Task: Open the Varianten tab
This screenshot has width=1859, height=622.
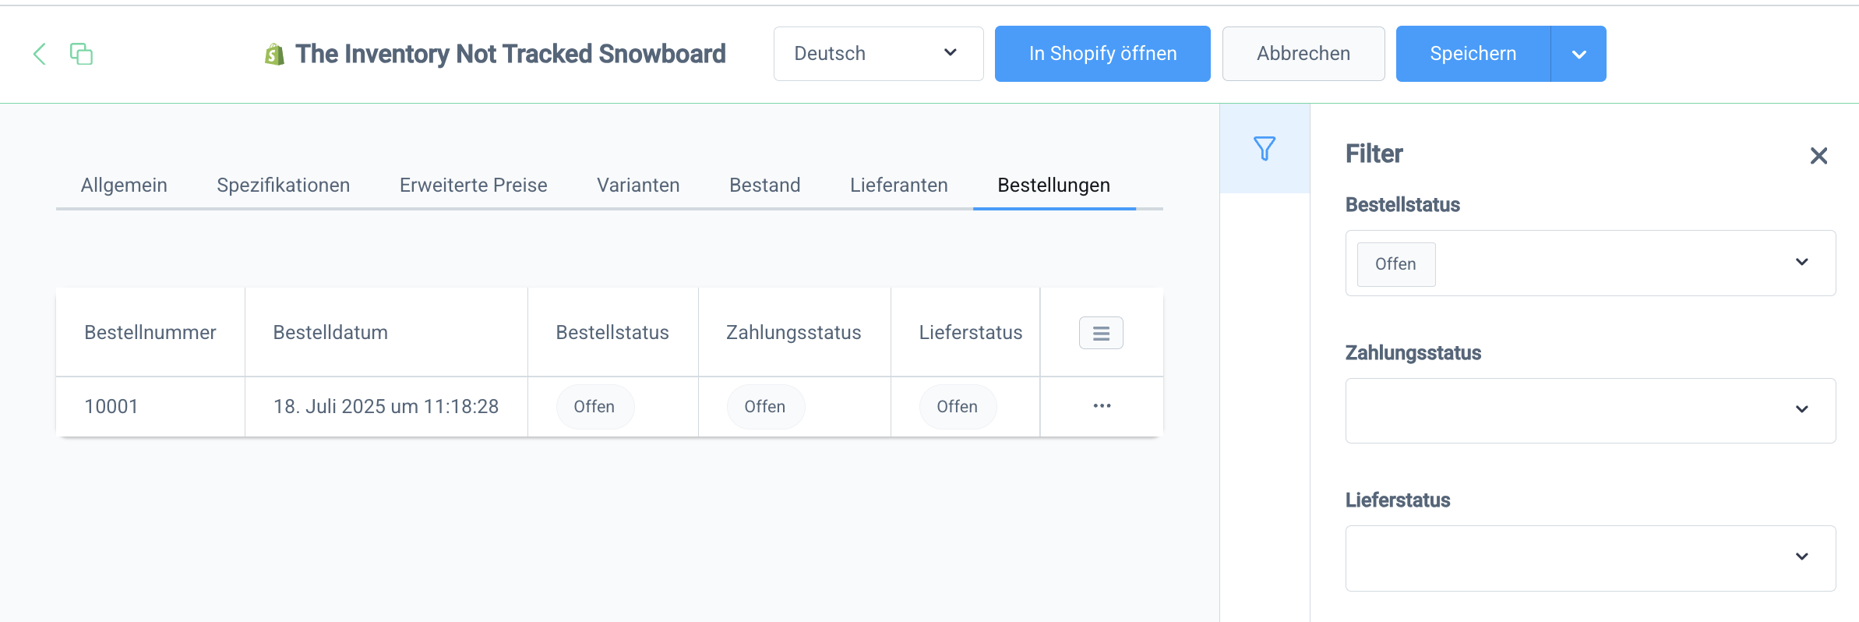Action: point(638,186)
